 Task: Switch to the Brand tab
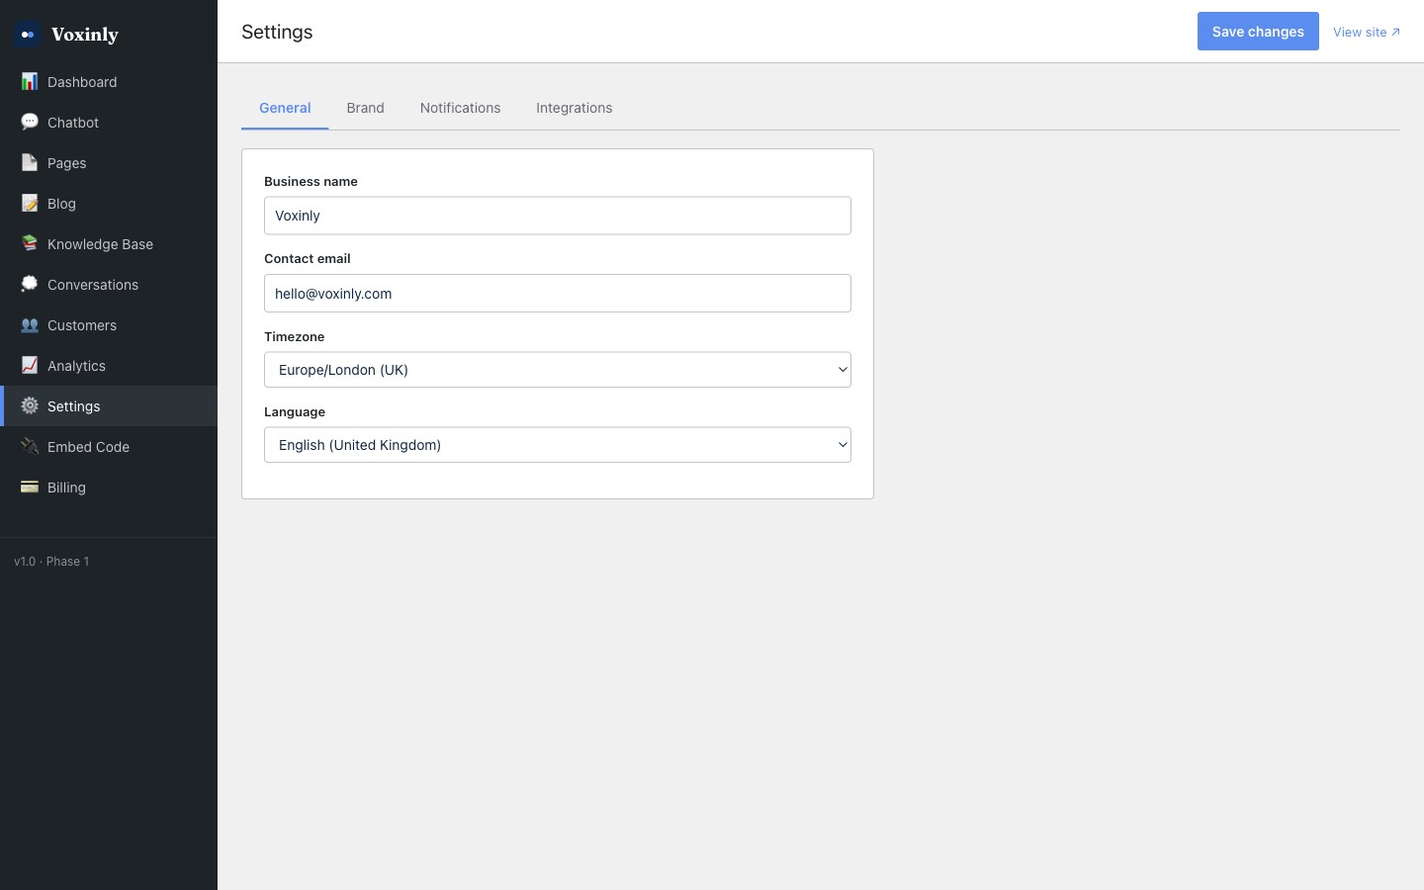[x=365, y=108]
